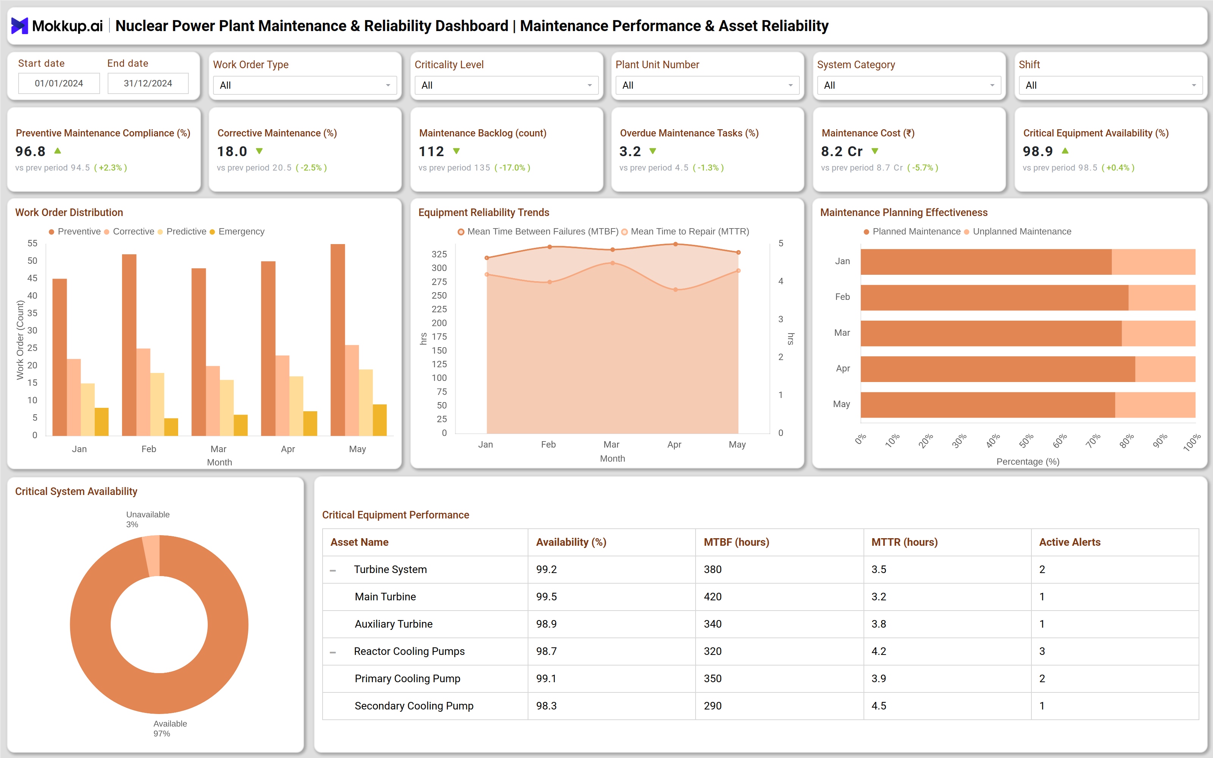The height and width of the screenshot is (758, 1213).
Task: Click the Preventive Maintenance Compliance up arrow
Action: pos(58,151)
